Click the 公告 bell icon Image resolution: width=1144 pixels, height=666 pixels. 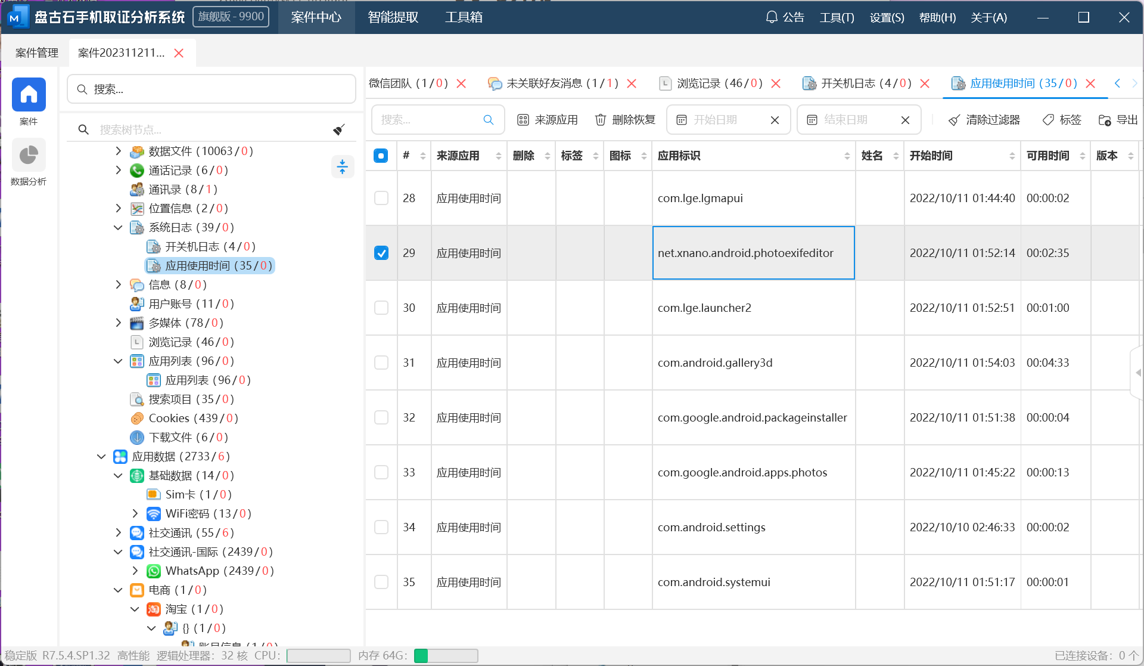tap(772, 17)
